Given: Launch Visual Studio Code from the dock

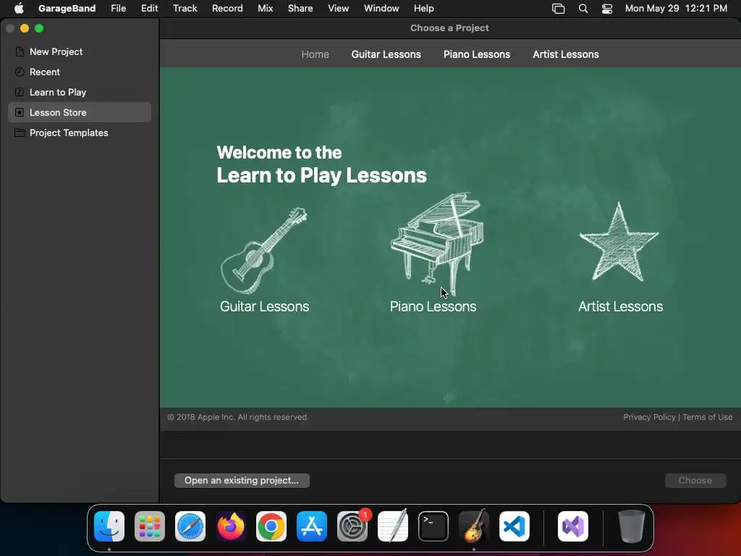Looking at the screenshot, I should coord(515,526).
